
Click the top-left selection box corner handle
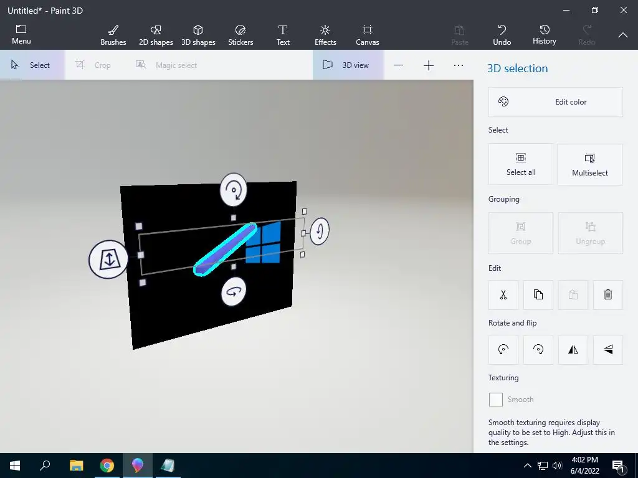(139, 226)
